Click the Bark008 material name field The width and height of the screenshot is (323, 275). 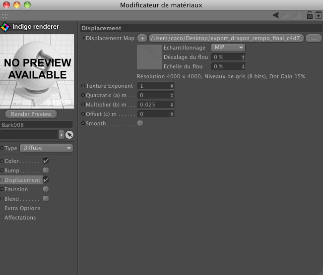(36, 125)
